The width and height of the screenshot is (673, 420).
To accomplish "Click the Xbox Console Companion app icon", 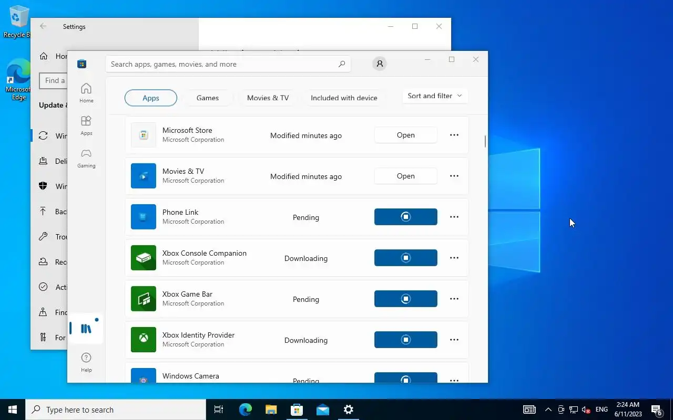I will click(x=144, y=258).
